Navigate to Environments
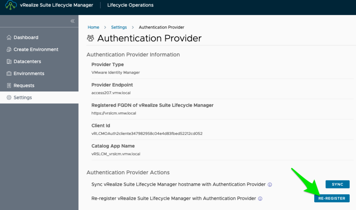This screenshot has width=356, height=210. (39, 74)
